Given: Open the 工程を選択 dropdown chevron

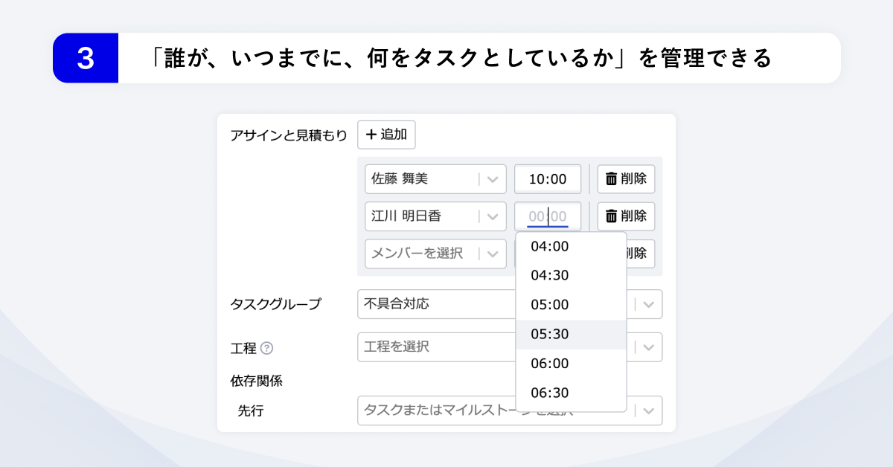Looking at the screenshot, I should tap(648, 347).
